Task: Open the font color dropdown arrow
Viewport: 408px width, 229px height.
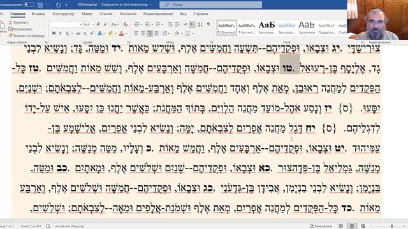Action: tap(126, 34)
